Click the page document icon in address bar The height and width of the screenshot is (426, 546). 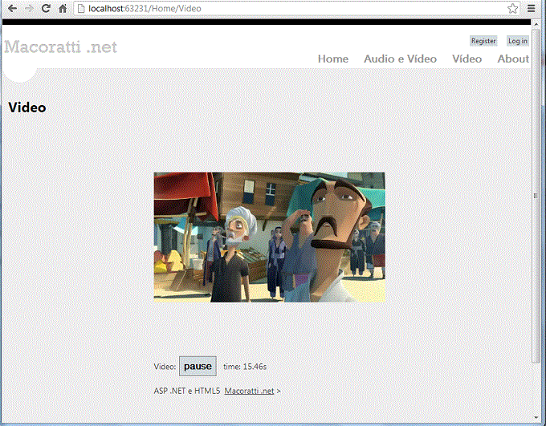[x=81, y=8]
